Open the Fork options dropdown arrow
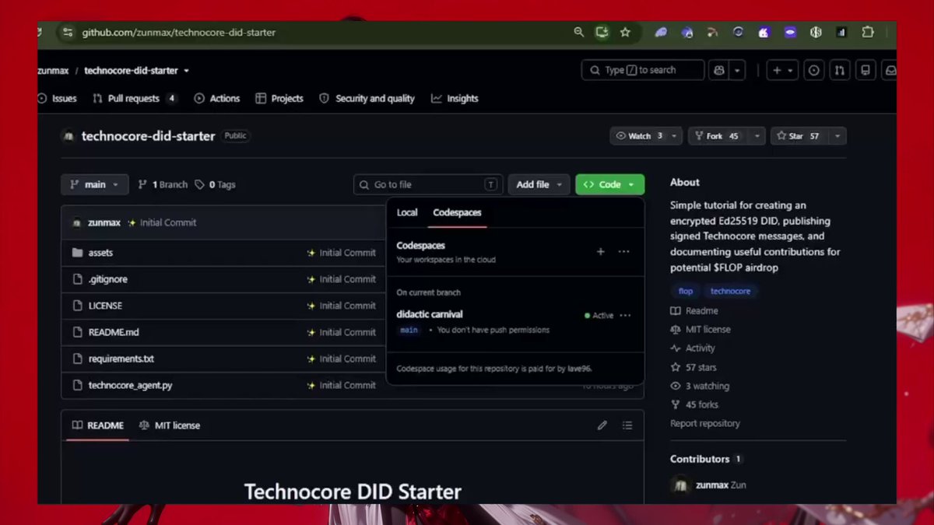Image resolution: width=934 pixels, height=525 pixels. coord(757,136)
